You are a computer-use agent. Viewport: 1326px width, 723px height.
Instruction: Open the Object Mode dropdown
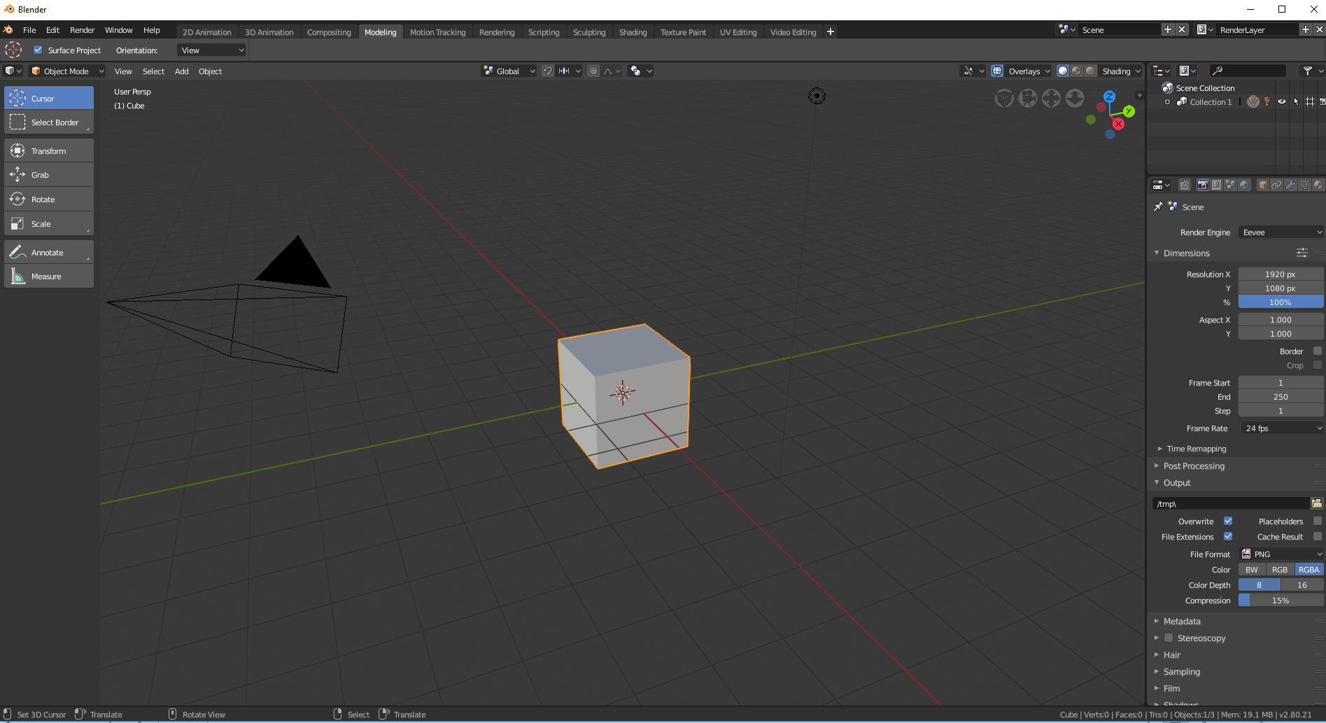68,71
